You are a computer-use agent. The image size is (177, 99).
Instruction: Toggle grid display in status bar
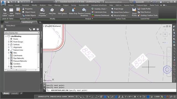77,97
